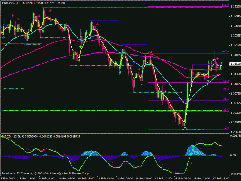Click the 13 Feb 13:00 time label
This screenshot has height=181, width=241.
pyautogui.click(x=105, y=178)
